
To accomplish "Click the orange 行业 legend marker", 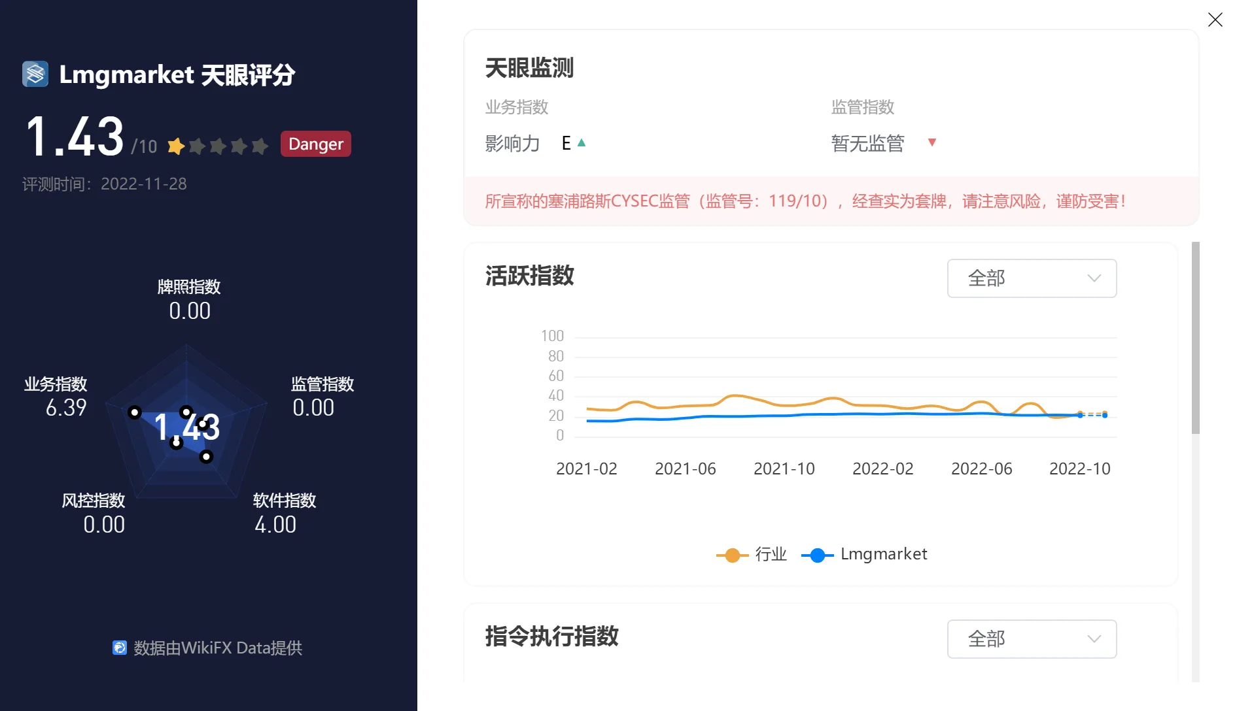I will [733, 555].
